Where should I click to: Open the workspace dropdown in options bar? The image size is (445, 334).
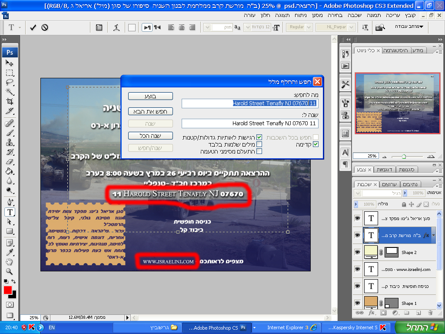409,27
